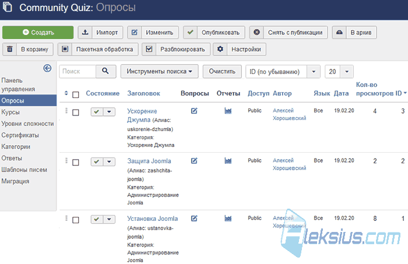Viewport: 408px width, 264px height.
Task: Open reports chart icon for Ускорение Джумла
Action: pos(228,111)
